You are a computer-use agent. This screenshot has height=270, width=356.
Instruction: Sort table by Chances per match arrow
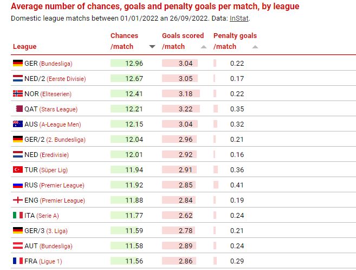[152, 47]
